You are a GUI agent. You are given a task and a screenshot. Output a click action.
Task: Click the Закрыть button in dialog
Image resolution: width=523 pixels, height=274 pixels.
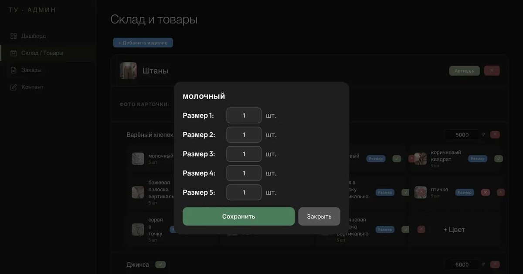point(319,216)
